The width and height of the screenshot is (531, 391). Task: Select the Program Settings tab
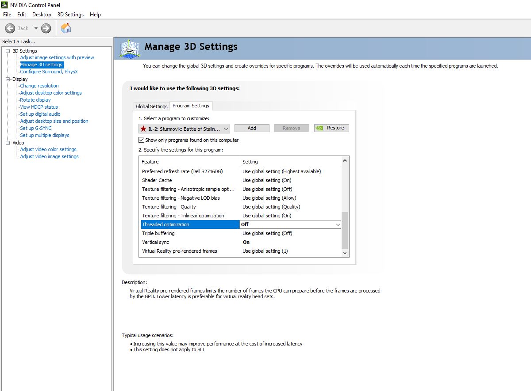click(x=191, y=106)
